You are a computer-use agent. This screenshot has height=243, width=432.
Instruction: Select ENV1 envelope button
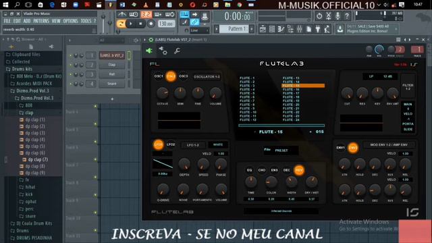340,148
